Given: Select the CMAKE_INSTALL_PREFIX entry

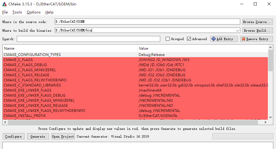Looking at the screenshot, I should tap(25, 115).
